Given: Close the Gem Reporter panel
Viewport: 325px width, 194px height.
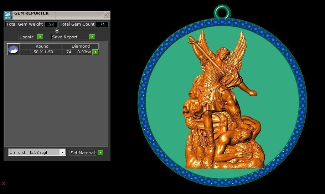Looking at the screenshot, I should (106, 15).
